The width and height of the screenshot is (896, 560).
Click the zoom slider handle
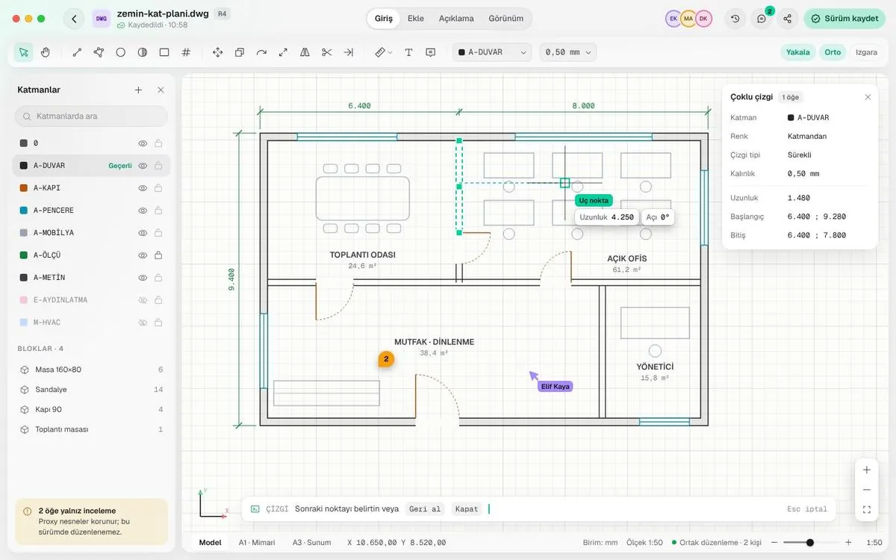[810, 543]
